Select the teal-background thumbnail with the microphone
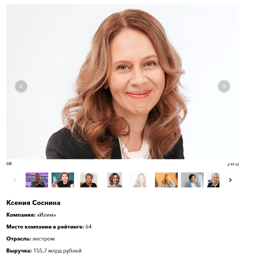253x257 pixels. [x=63, y=180]
